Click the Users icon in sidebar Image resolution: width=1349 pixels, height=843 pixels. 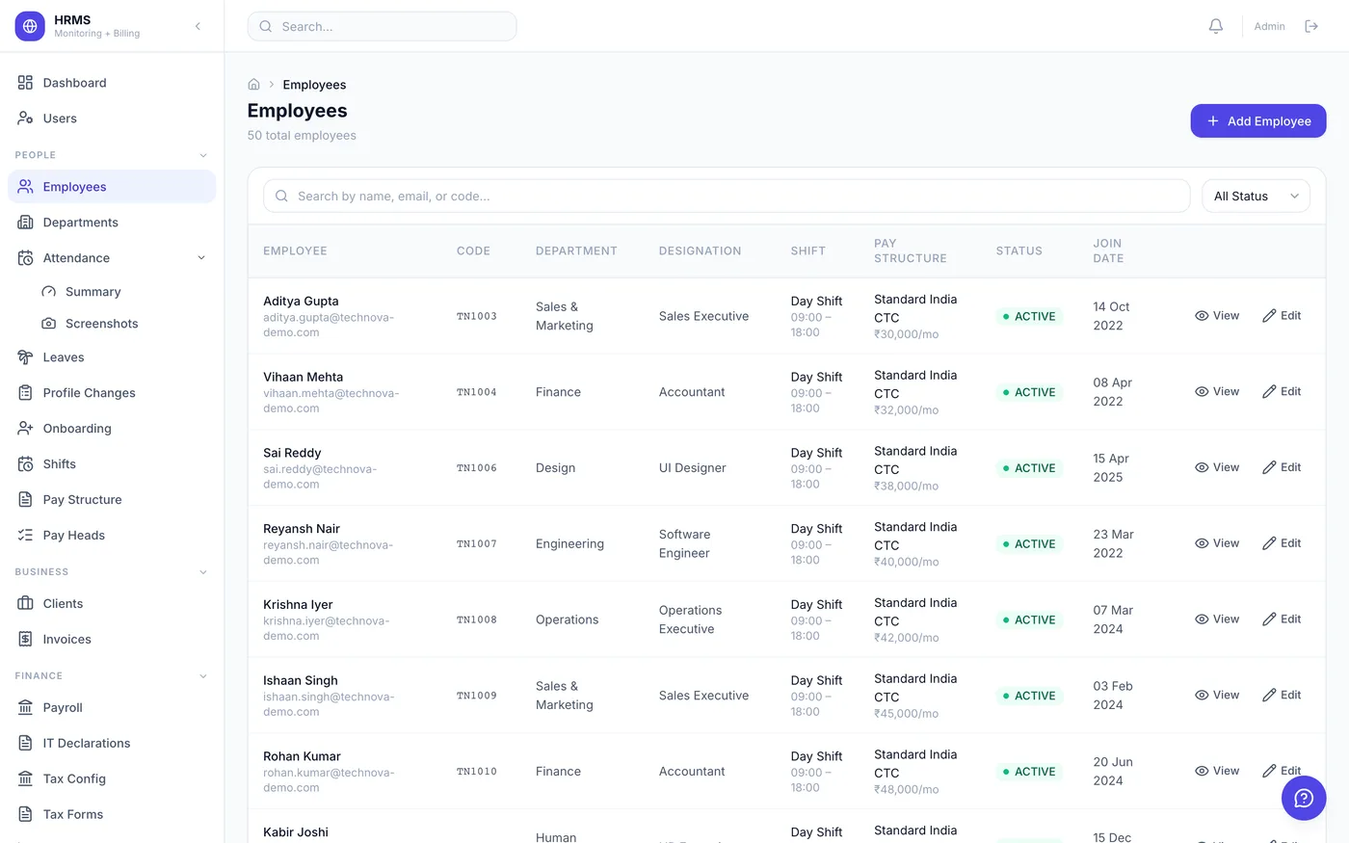pos(26,119)
